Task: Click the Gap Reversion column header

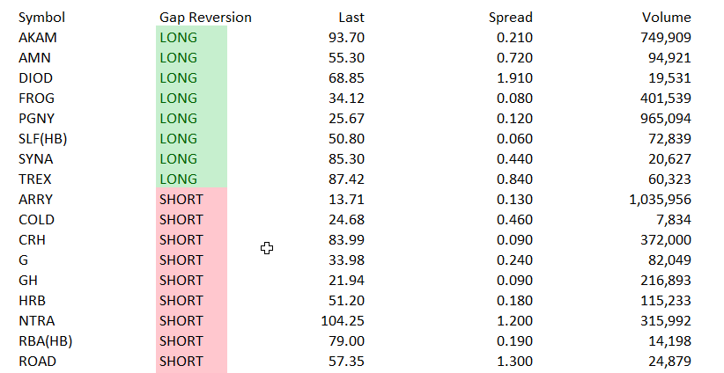Action: (205, 18)
